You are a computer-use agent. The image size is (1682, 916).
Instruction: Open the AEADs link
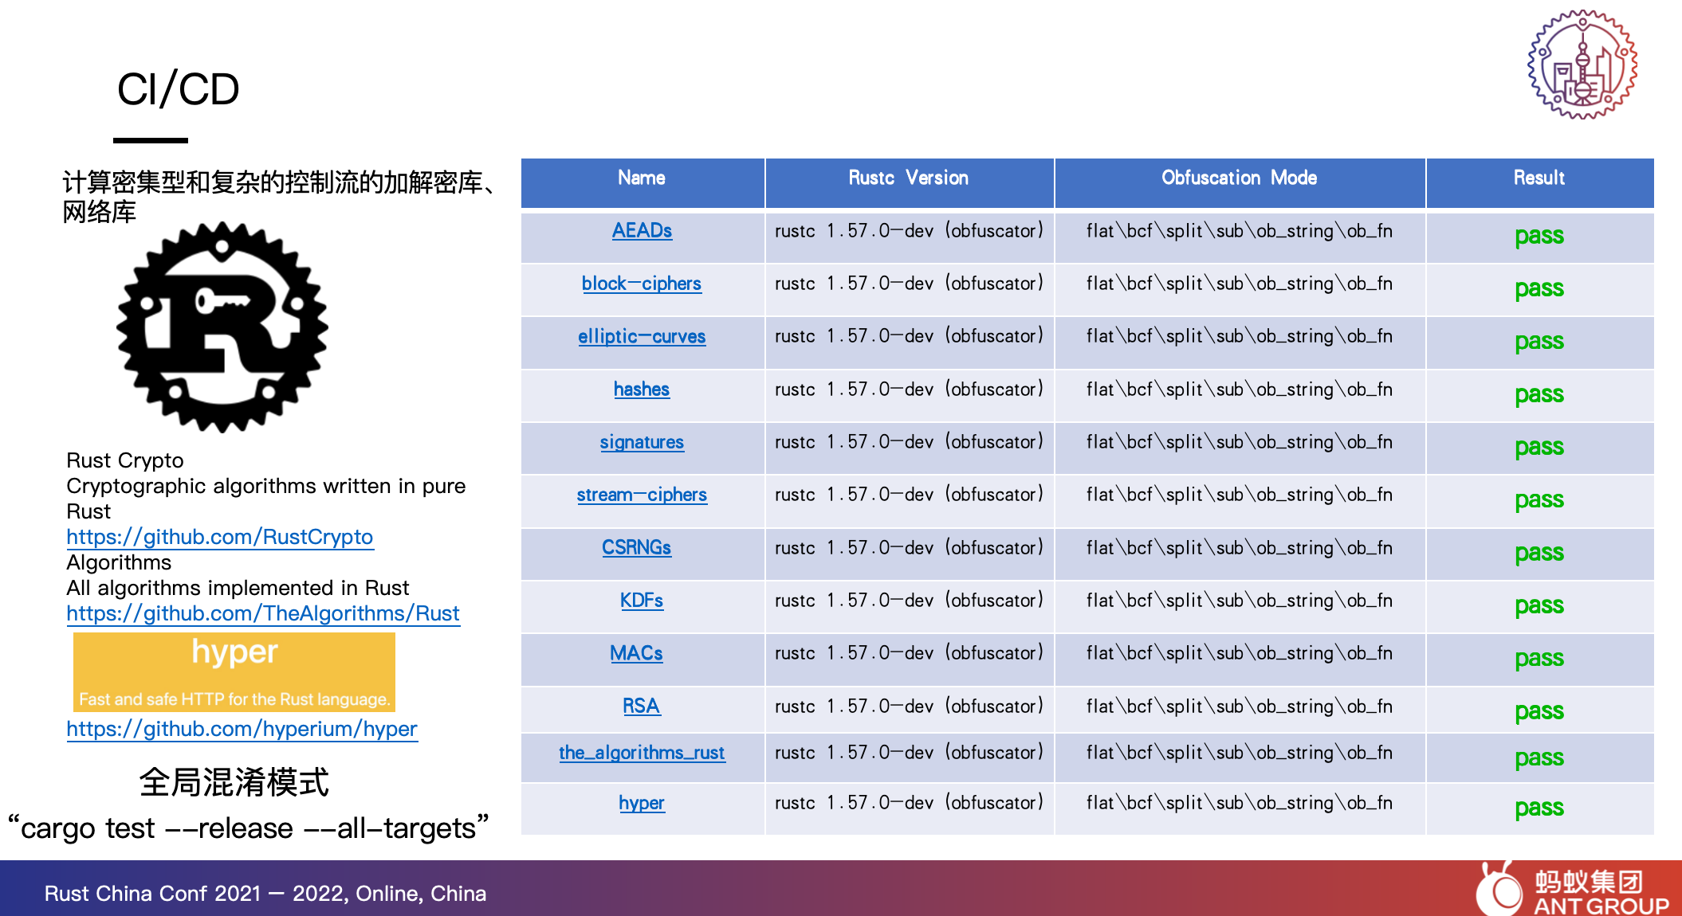tap(642, 231)
